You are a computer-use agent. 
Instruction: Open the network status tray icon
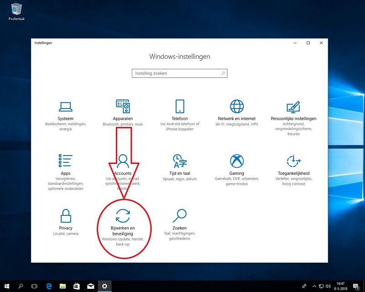[x=321, y=286]
